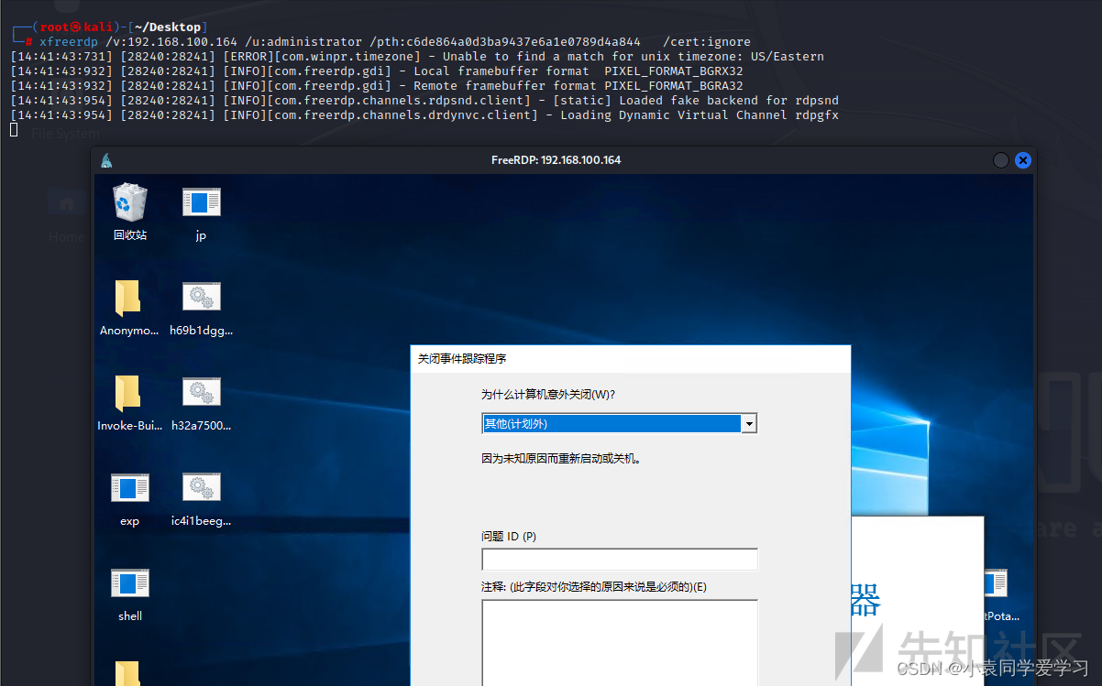This screenshot has width=1102, height=686.
Task: Click the Loaded fake backend rdpsnd line
Action: (424, 101)
